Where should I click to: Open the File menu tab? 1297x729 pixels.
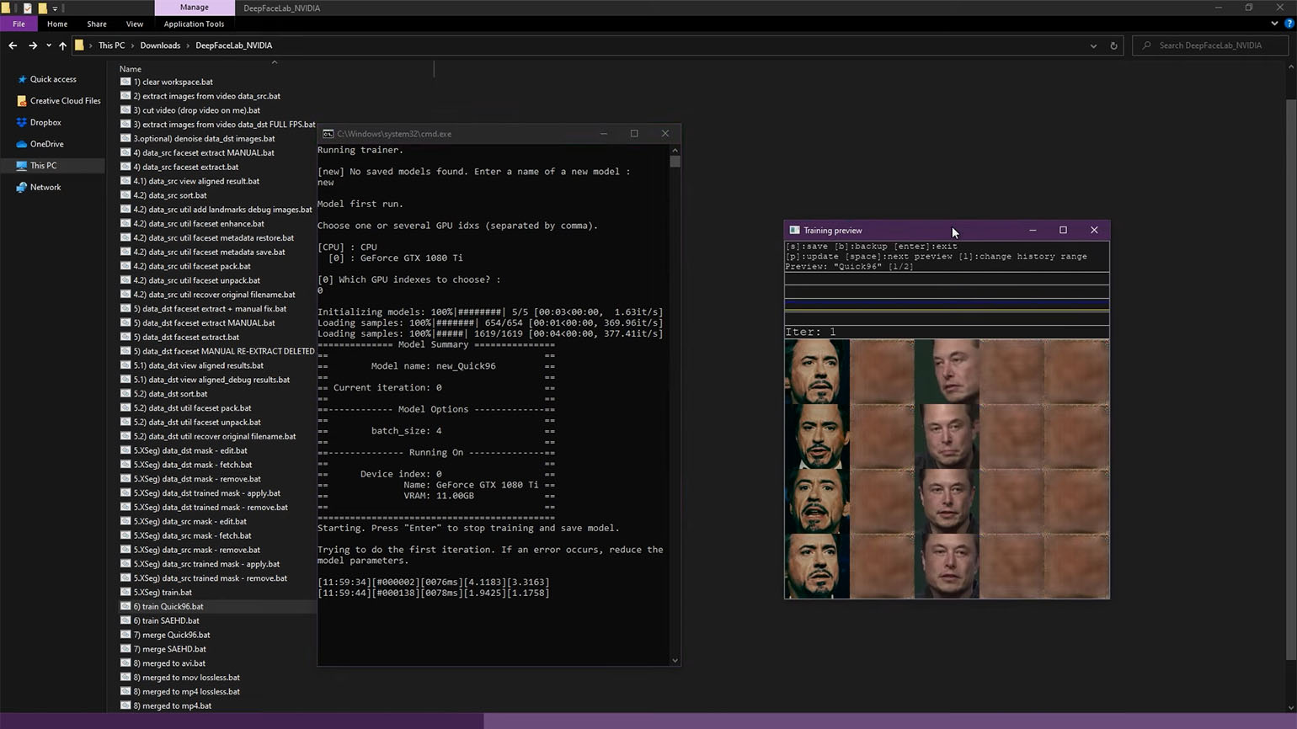pos(19,24)
